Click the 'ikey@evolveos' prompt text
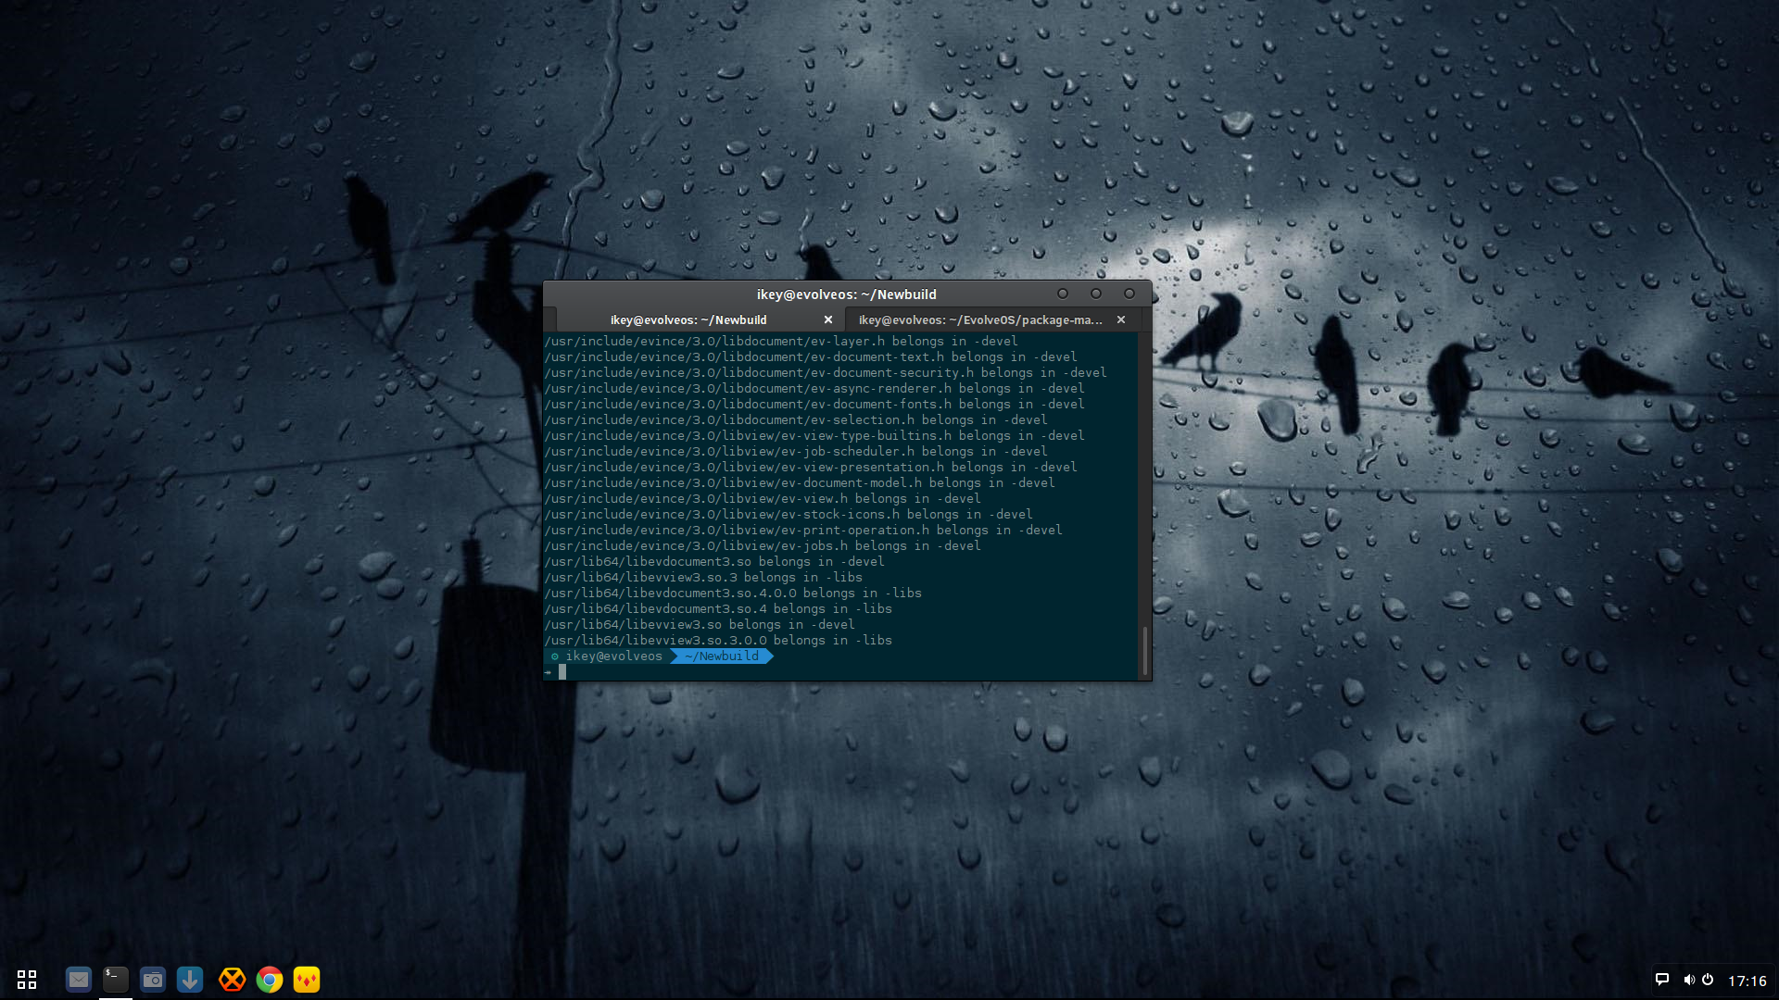The image size is (1779, 1000). pos(614,656)
